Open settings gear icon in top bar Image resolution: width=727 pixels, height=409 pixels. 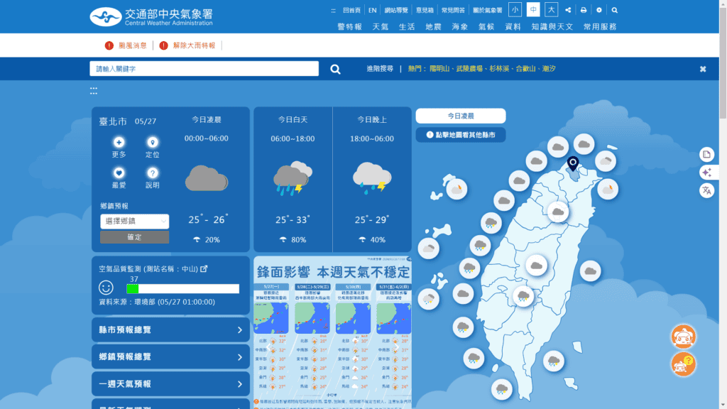[599, 10]
